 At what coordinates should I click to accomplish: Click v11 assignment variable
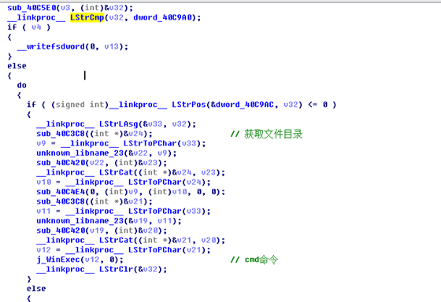(x=43, y=211)
